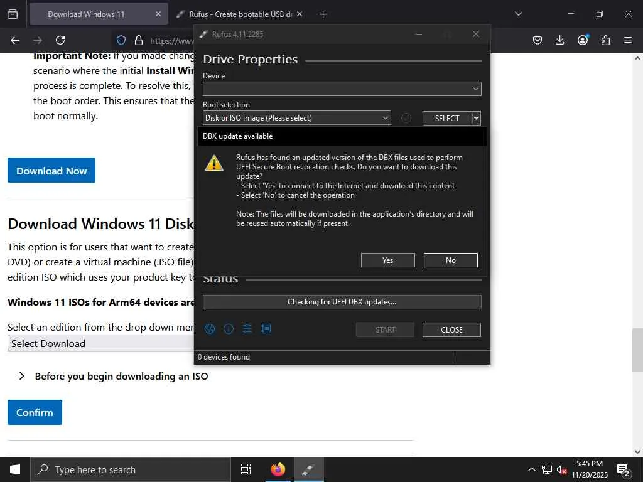
Task: Open Rufus language globe icon
Action: click(x=210, y=329)
